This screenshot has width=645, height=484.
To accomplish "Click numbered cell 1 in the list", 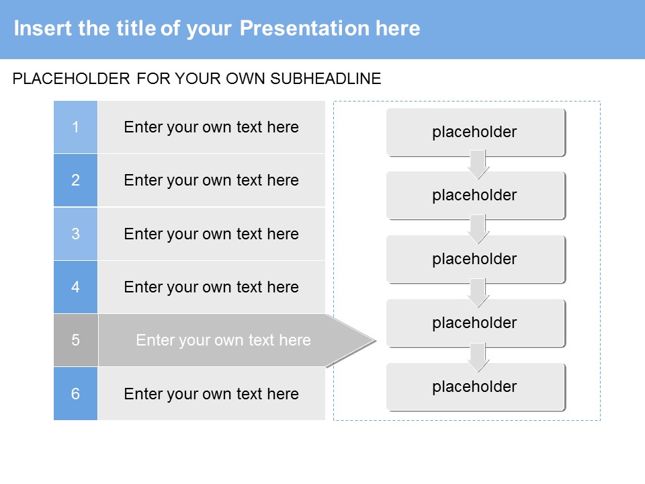I will point(75,127).
